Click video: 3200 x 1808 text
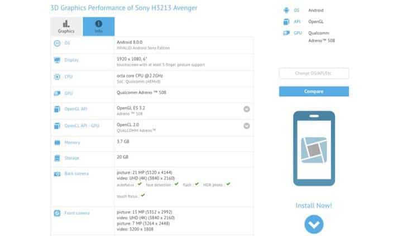The image size is (402, 236). pyautogui.click(x=135, y=229)
